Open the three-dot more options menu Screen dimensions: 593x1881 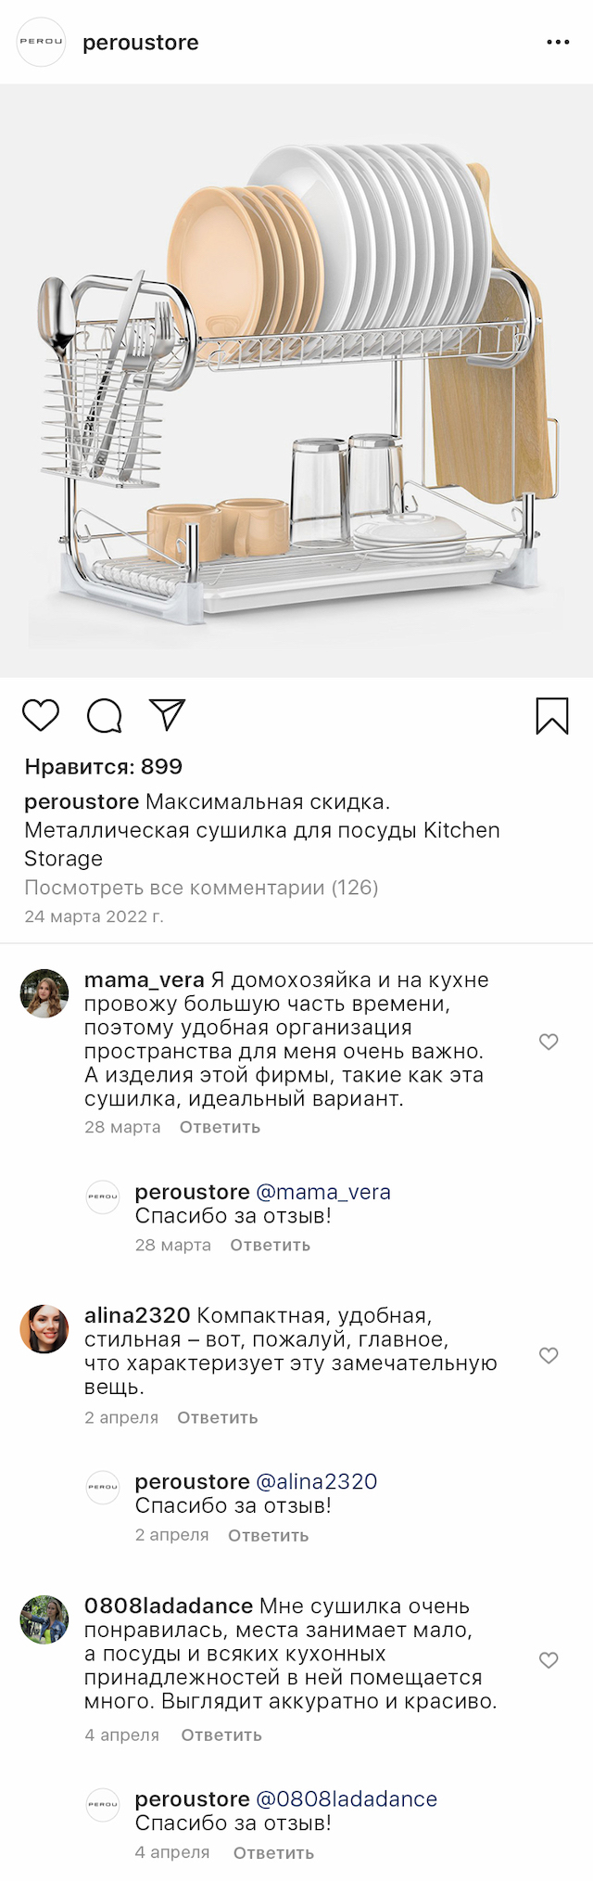click(x=558, y=43)
